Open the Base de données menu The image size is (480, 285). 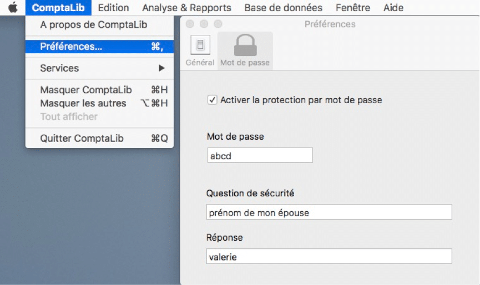283,8
